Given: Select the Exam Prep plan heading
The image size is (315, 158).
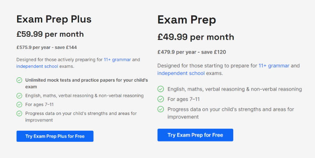Looking at the screenshot, I should click(x=186, y=20).
